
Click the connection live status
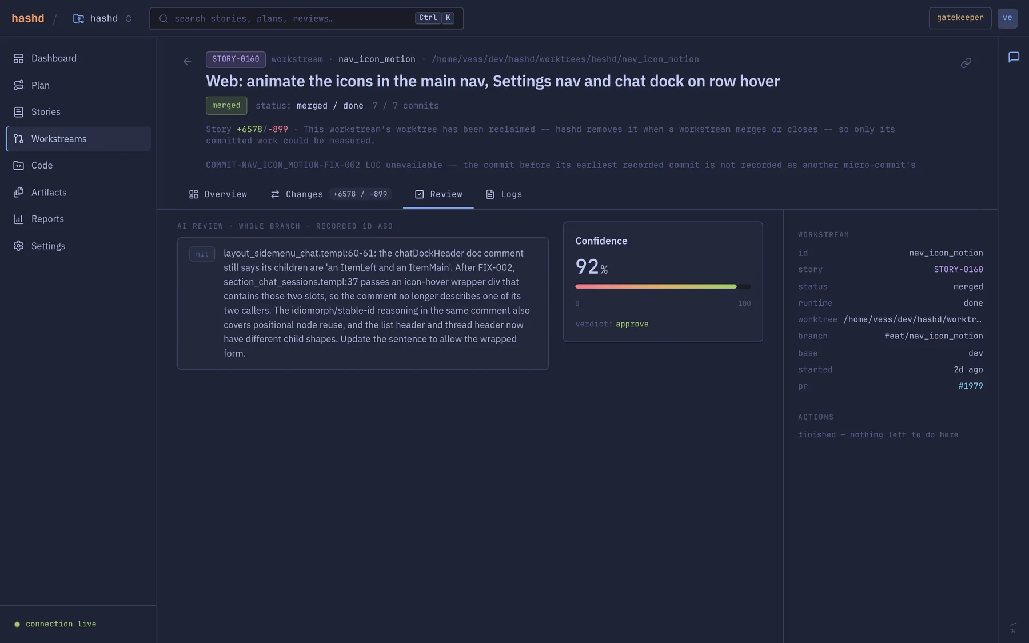55,624
